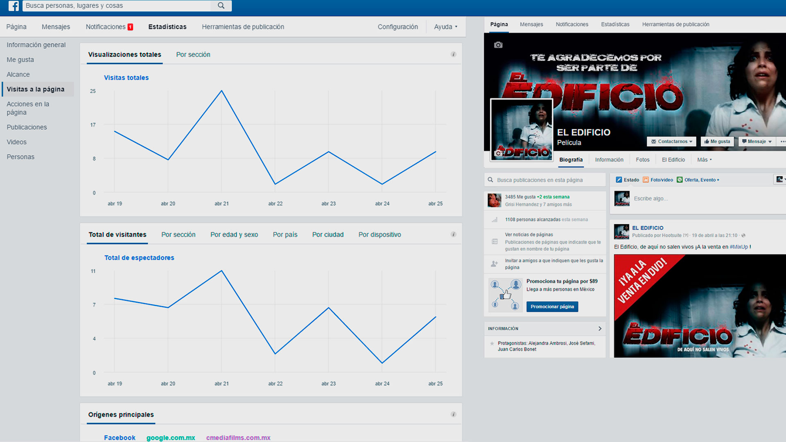Image resolution: width=786 pixels, height=442 pixels.
Task: Click the Foto/video post icon
Action: (x=646, y=180)
